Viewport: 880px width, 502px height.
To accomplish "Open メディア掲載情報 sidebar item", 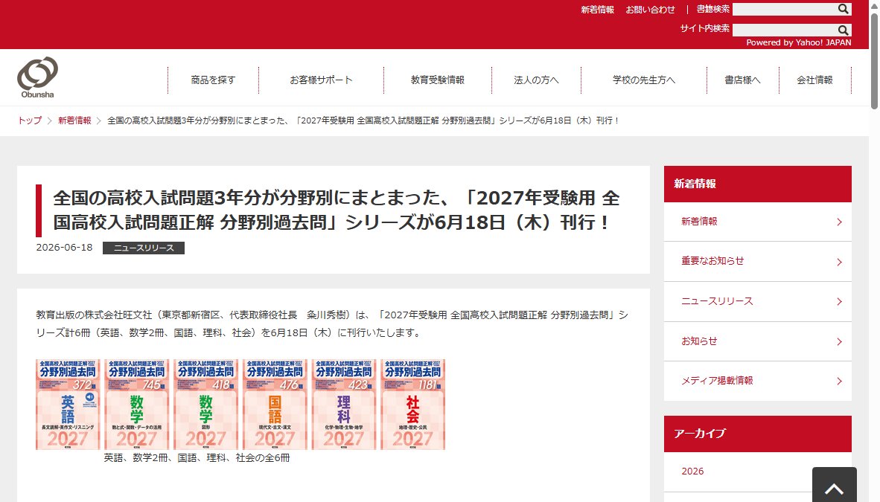I will pos(758,381).
